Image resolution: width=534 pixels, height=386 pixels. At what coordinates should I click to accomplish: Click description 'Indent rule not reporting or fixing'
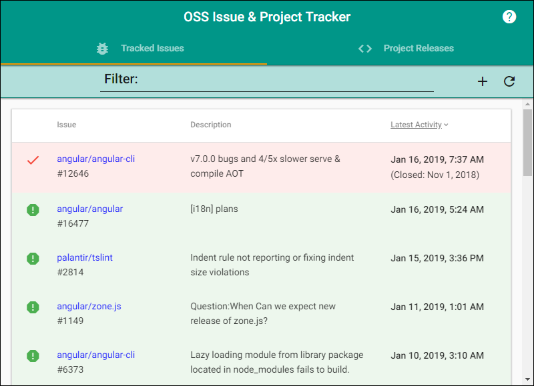(x=272, y=265)
